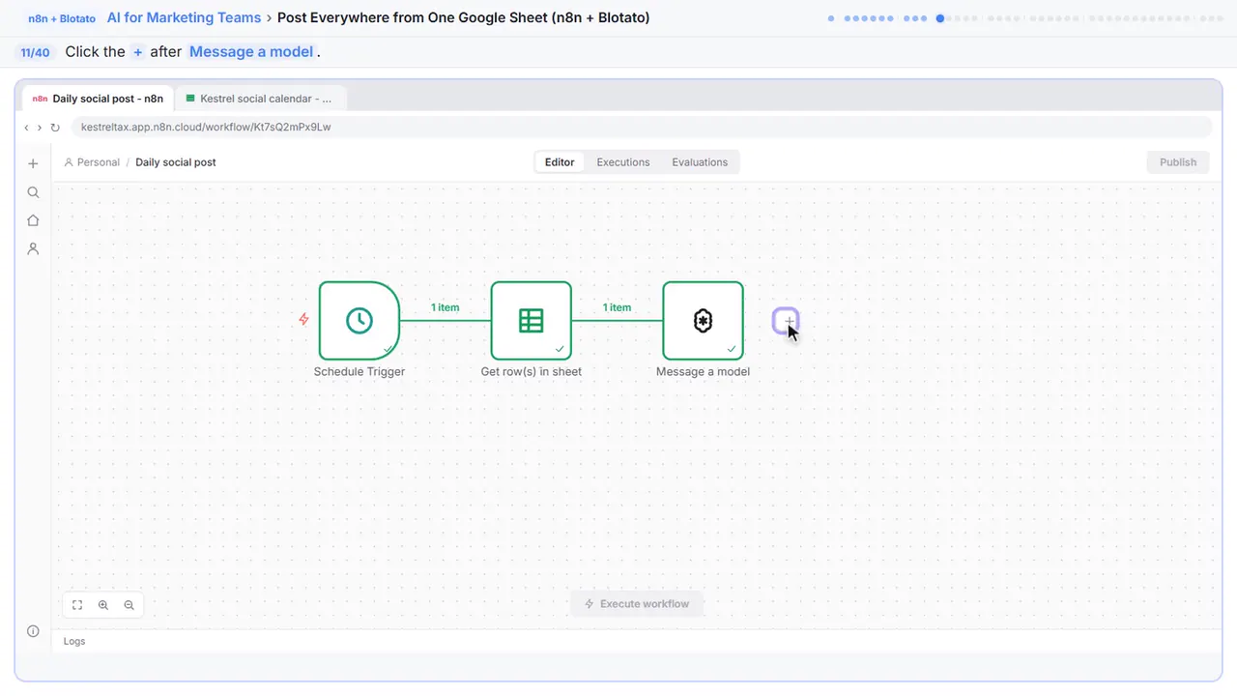Open the Executions tab

(x=623, y=162)
